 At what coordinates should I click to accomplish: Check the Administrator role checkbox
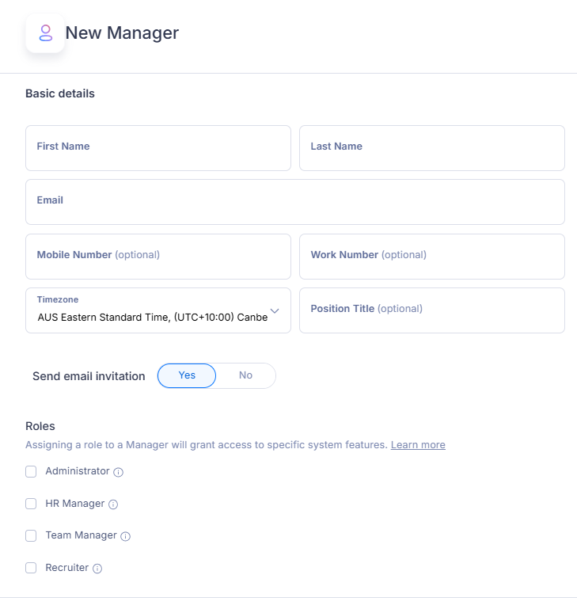[31, 471]
